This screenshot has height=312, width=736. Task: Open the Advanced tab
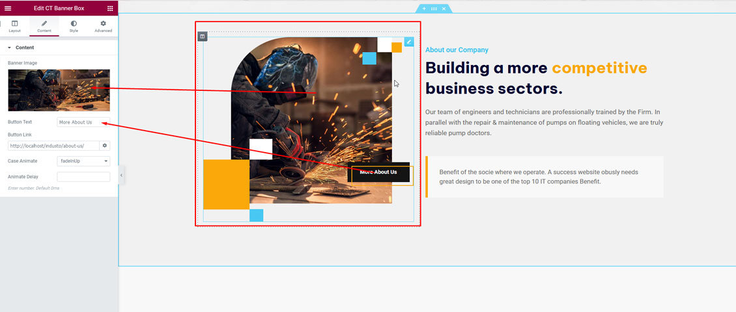tap(103, 27)
